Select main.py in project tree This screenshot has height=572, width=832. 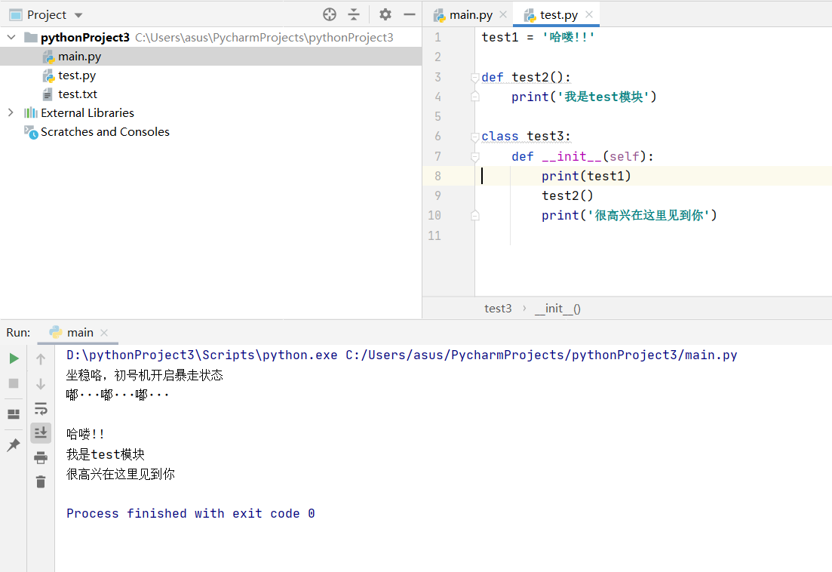coord(210,57)
